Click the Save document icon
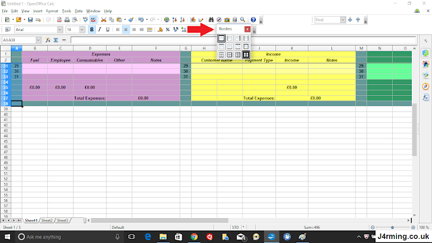Image resolution: width=432 pixels, height=243 pixels. click(x=30, y=20)
